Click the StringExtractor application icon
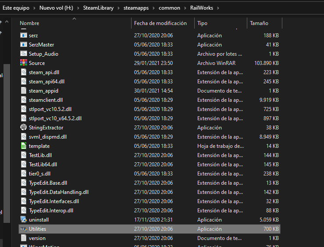The height and width of the screenshot is (247, 324). 24,127
